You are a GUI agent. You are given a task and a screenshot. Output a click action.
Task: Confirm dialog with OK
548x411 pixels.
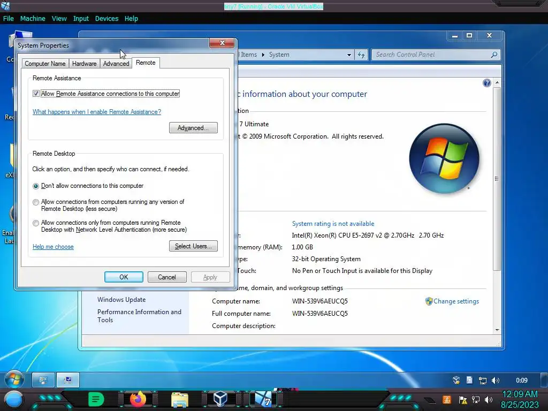point(124,277)
